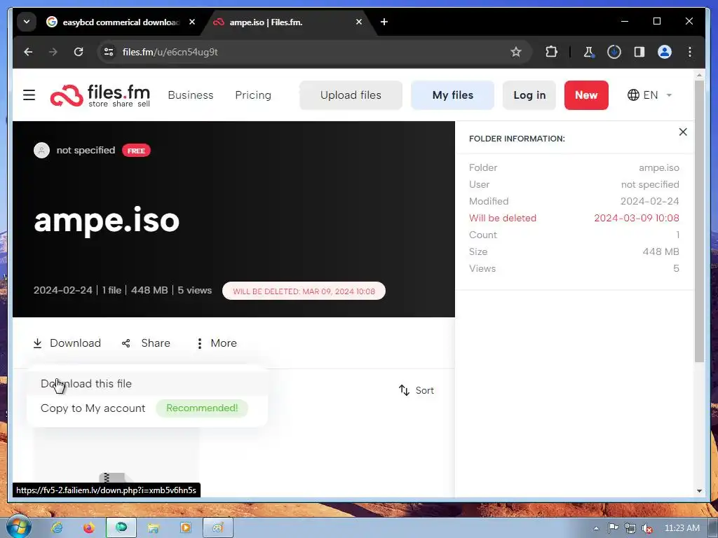The image size is (718, 538).
Task: Reload the page
Action: click(79, 52)
